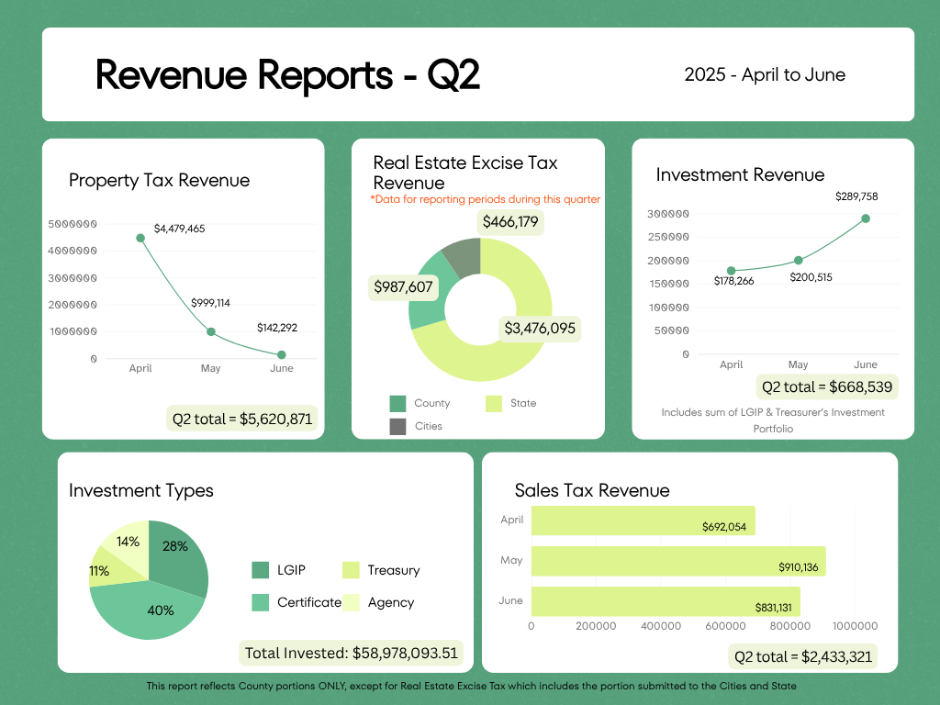Click the April data point showing $4,479,465
The image size is (940, 705).
pyautogui.click(x=140, y=237)
